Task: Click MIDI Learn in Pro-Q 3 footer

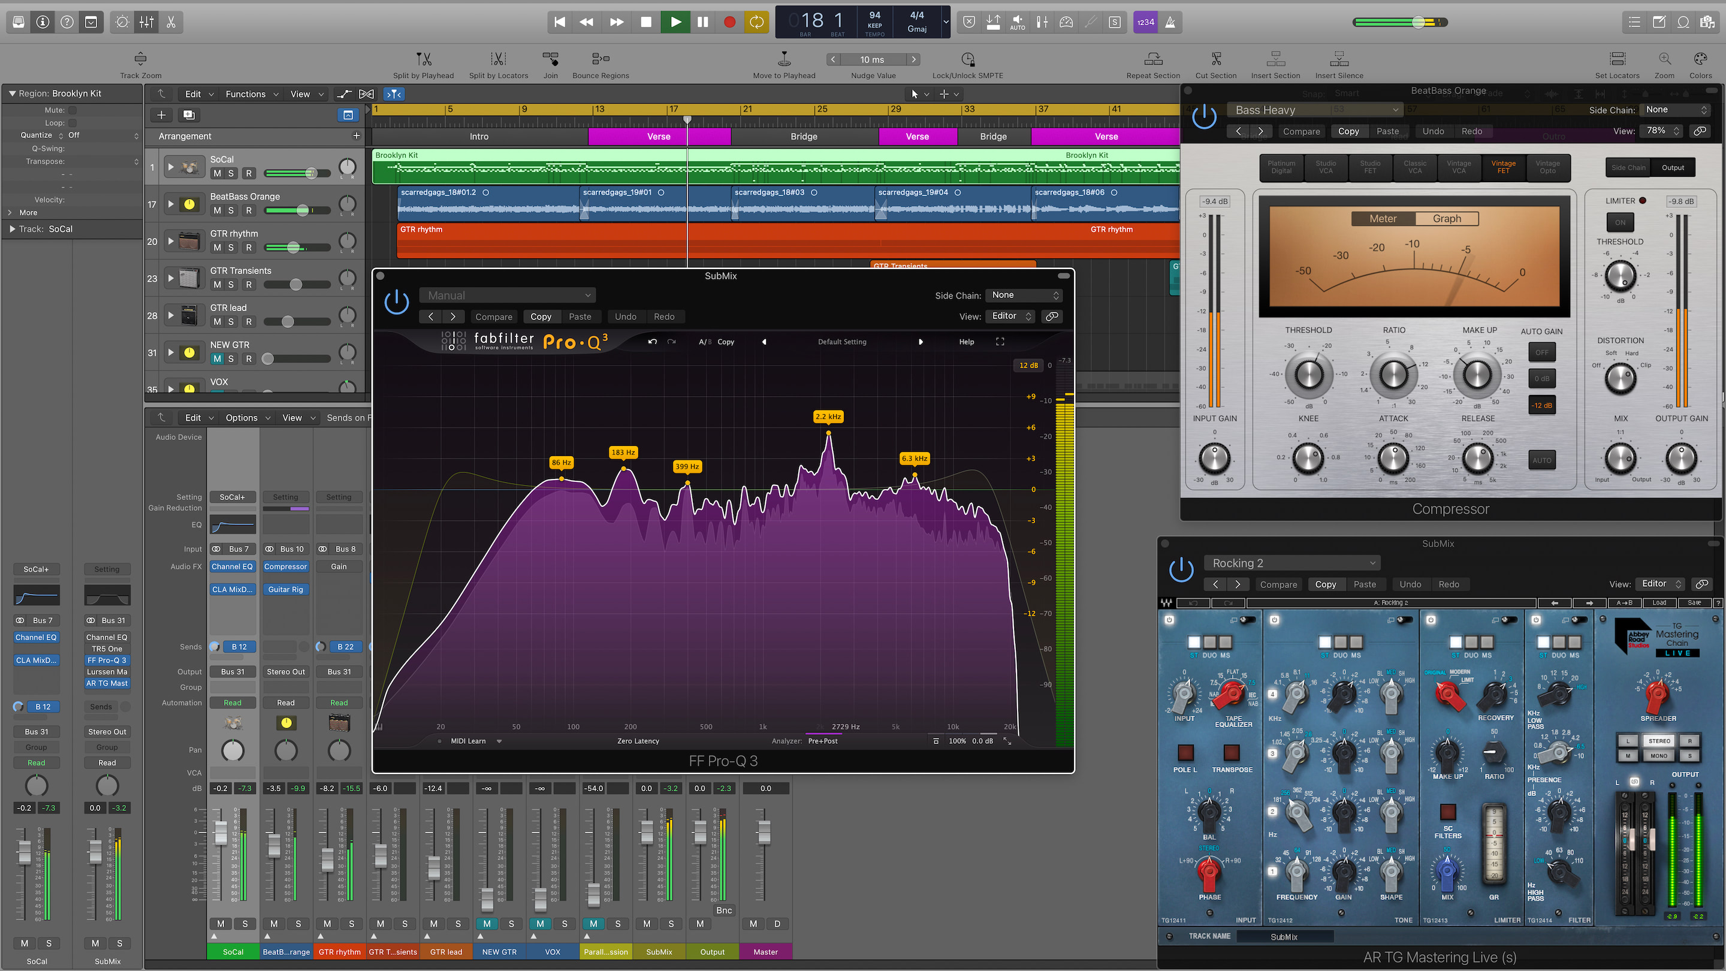Action: coord(468,741)
